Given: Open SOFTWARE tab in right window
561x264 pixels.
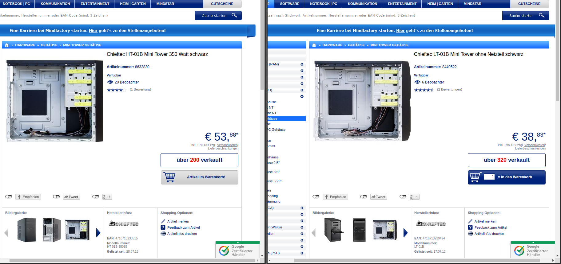Looking at the screenshot, I should (x=289, y=4).
